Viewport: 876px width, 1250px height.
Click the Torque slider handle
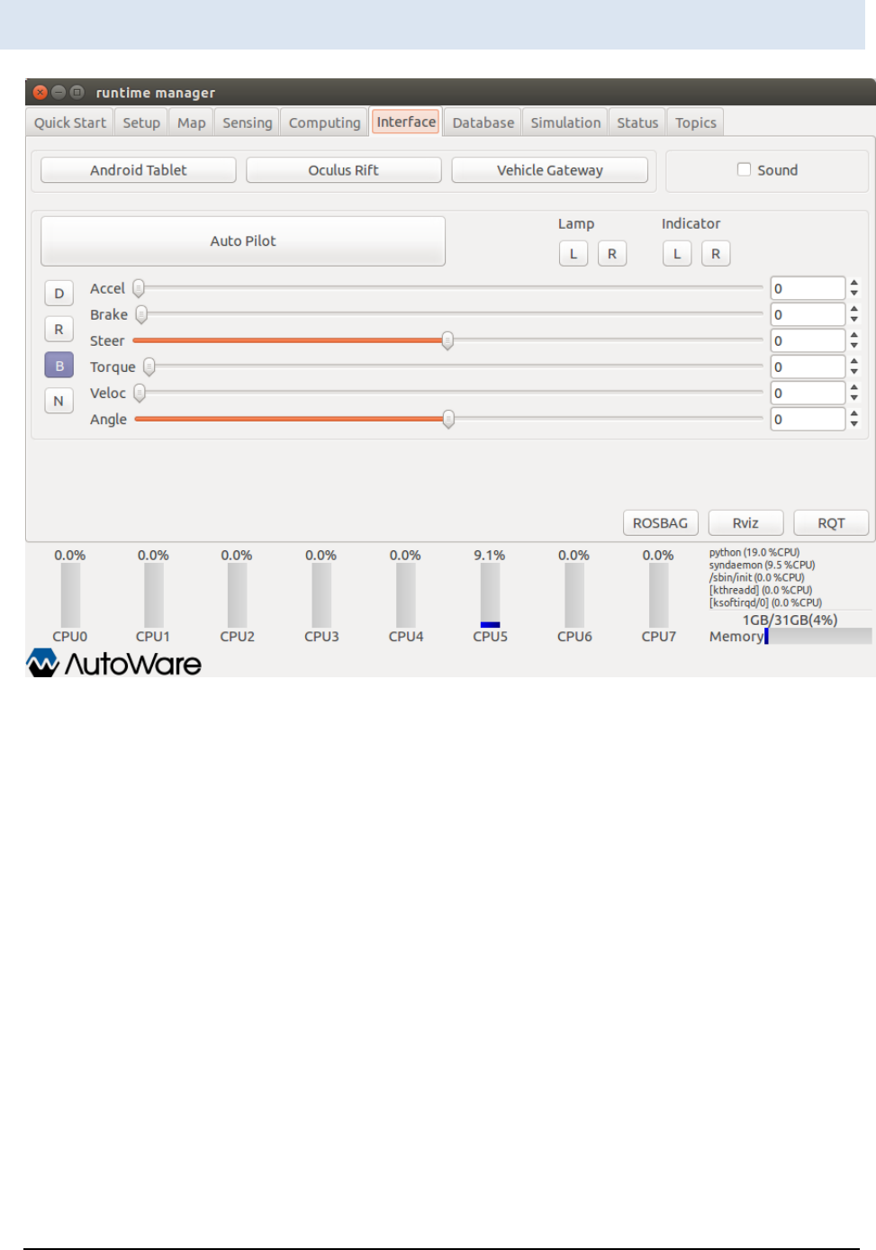pos(149,367)
